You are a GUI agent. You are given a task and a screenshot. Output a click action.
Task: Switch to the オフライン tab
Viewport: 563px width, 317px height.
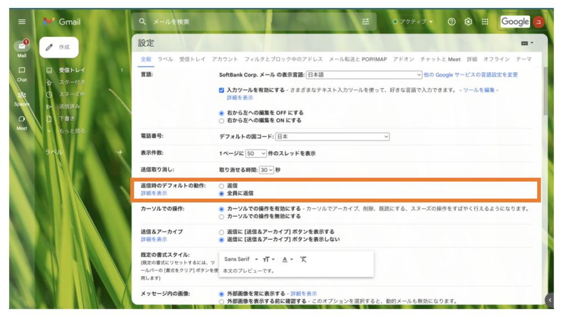point(496,59)
